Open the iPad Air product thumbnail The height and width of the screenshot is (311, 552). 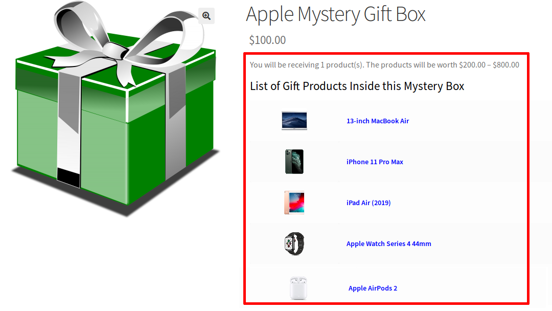(294, 203)
